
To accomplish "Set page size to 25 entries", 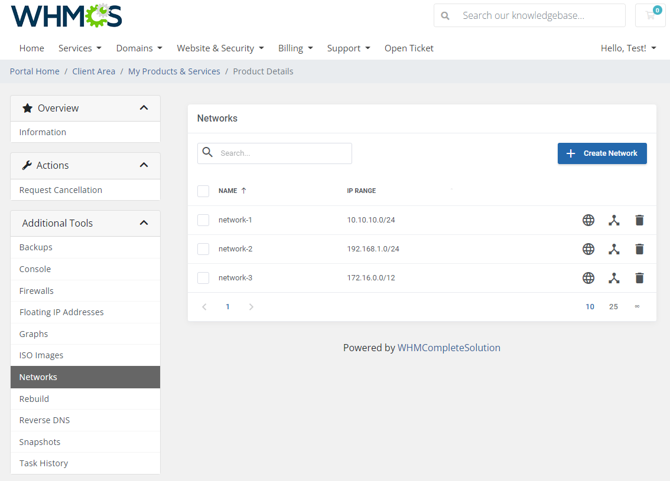I will [613, 306].
